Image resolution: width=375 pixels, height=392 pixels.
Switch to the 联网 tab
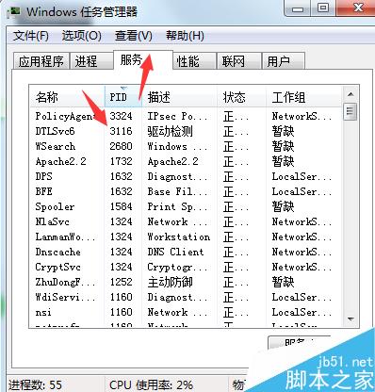coord(239,61)
